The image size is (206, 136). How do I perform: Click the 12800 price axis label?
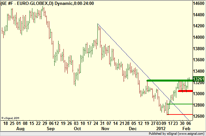(x=199, y=105)
